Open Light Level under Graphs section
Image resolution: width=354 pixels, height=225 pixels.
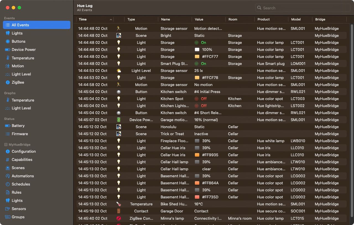point(21,108)
